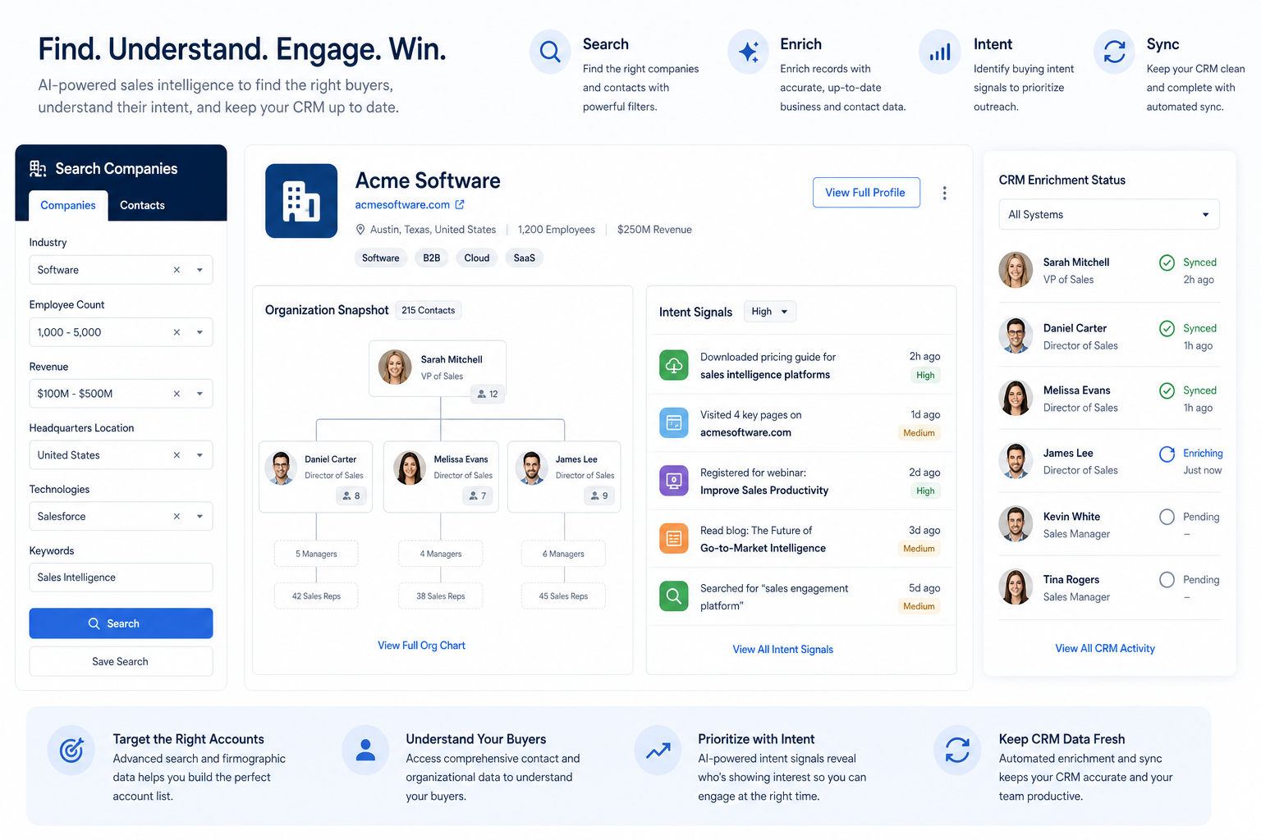Click the target icon for Target the Right Accounts
The width and height of the screenshot is (1261, 840).
coord(71,750)
